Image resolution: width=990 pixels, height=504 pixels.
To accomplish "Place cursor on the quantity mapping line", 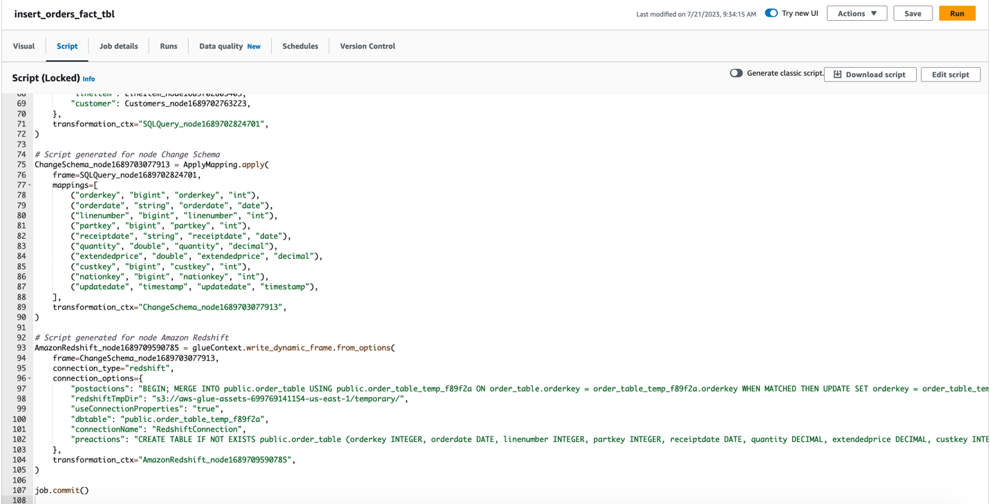I will point(174,246).
